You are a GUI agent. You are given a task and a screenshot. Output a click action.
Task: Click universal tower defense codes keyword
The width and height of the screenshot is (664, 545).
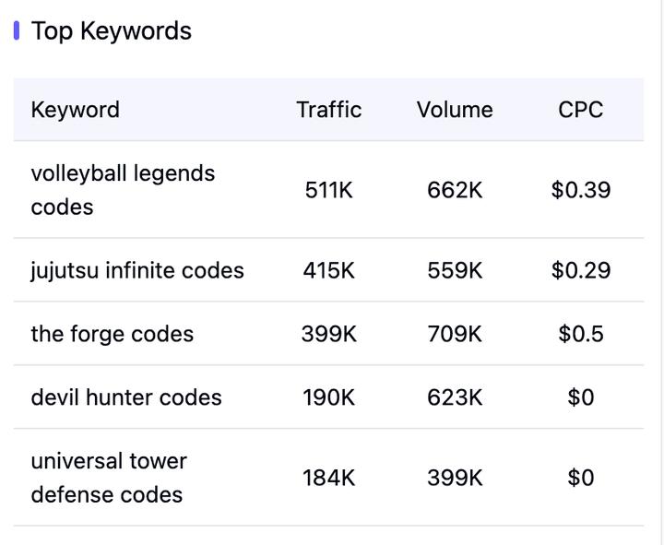(109, 478)
